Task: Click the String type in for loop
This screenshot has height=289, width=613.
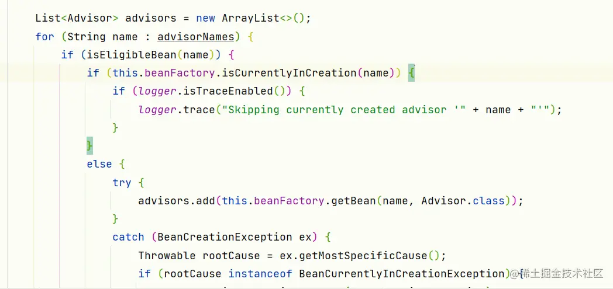Action: (x=87, y=37)
